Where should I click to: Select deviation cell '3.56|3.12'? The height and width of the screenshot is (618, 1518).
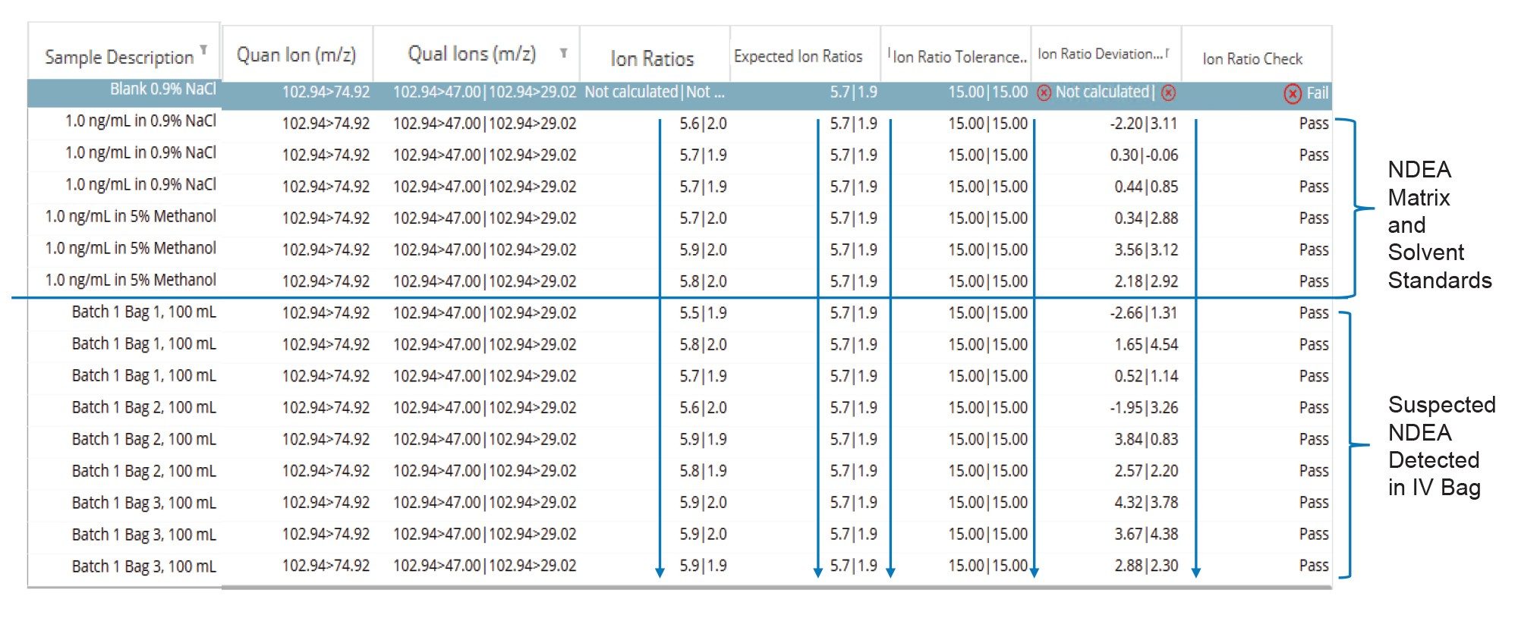1146,250
